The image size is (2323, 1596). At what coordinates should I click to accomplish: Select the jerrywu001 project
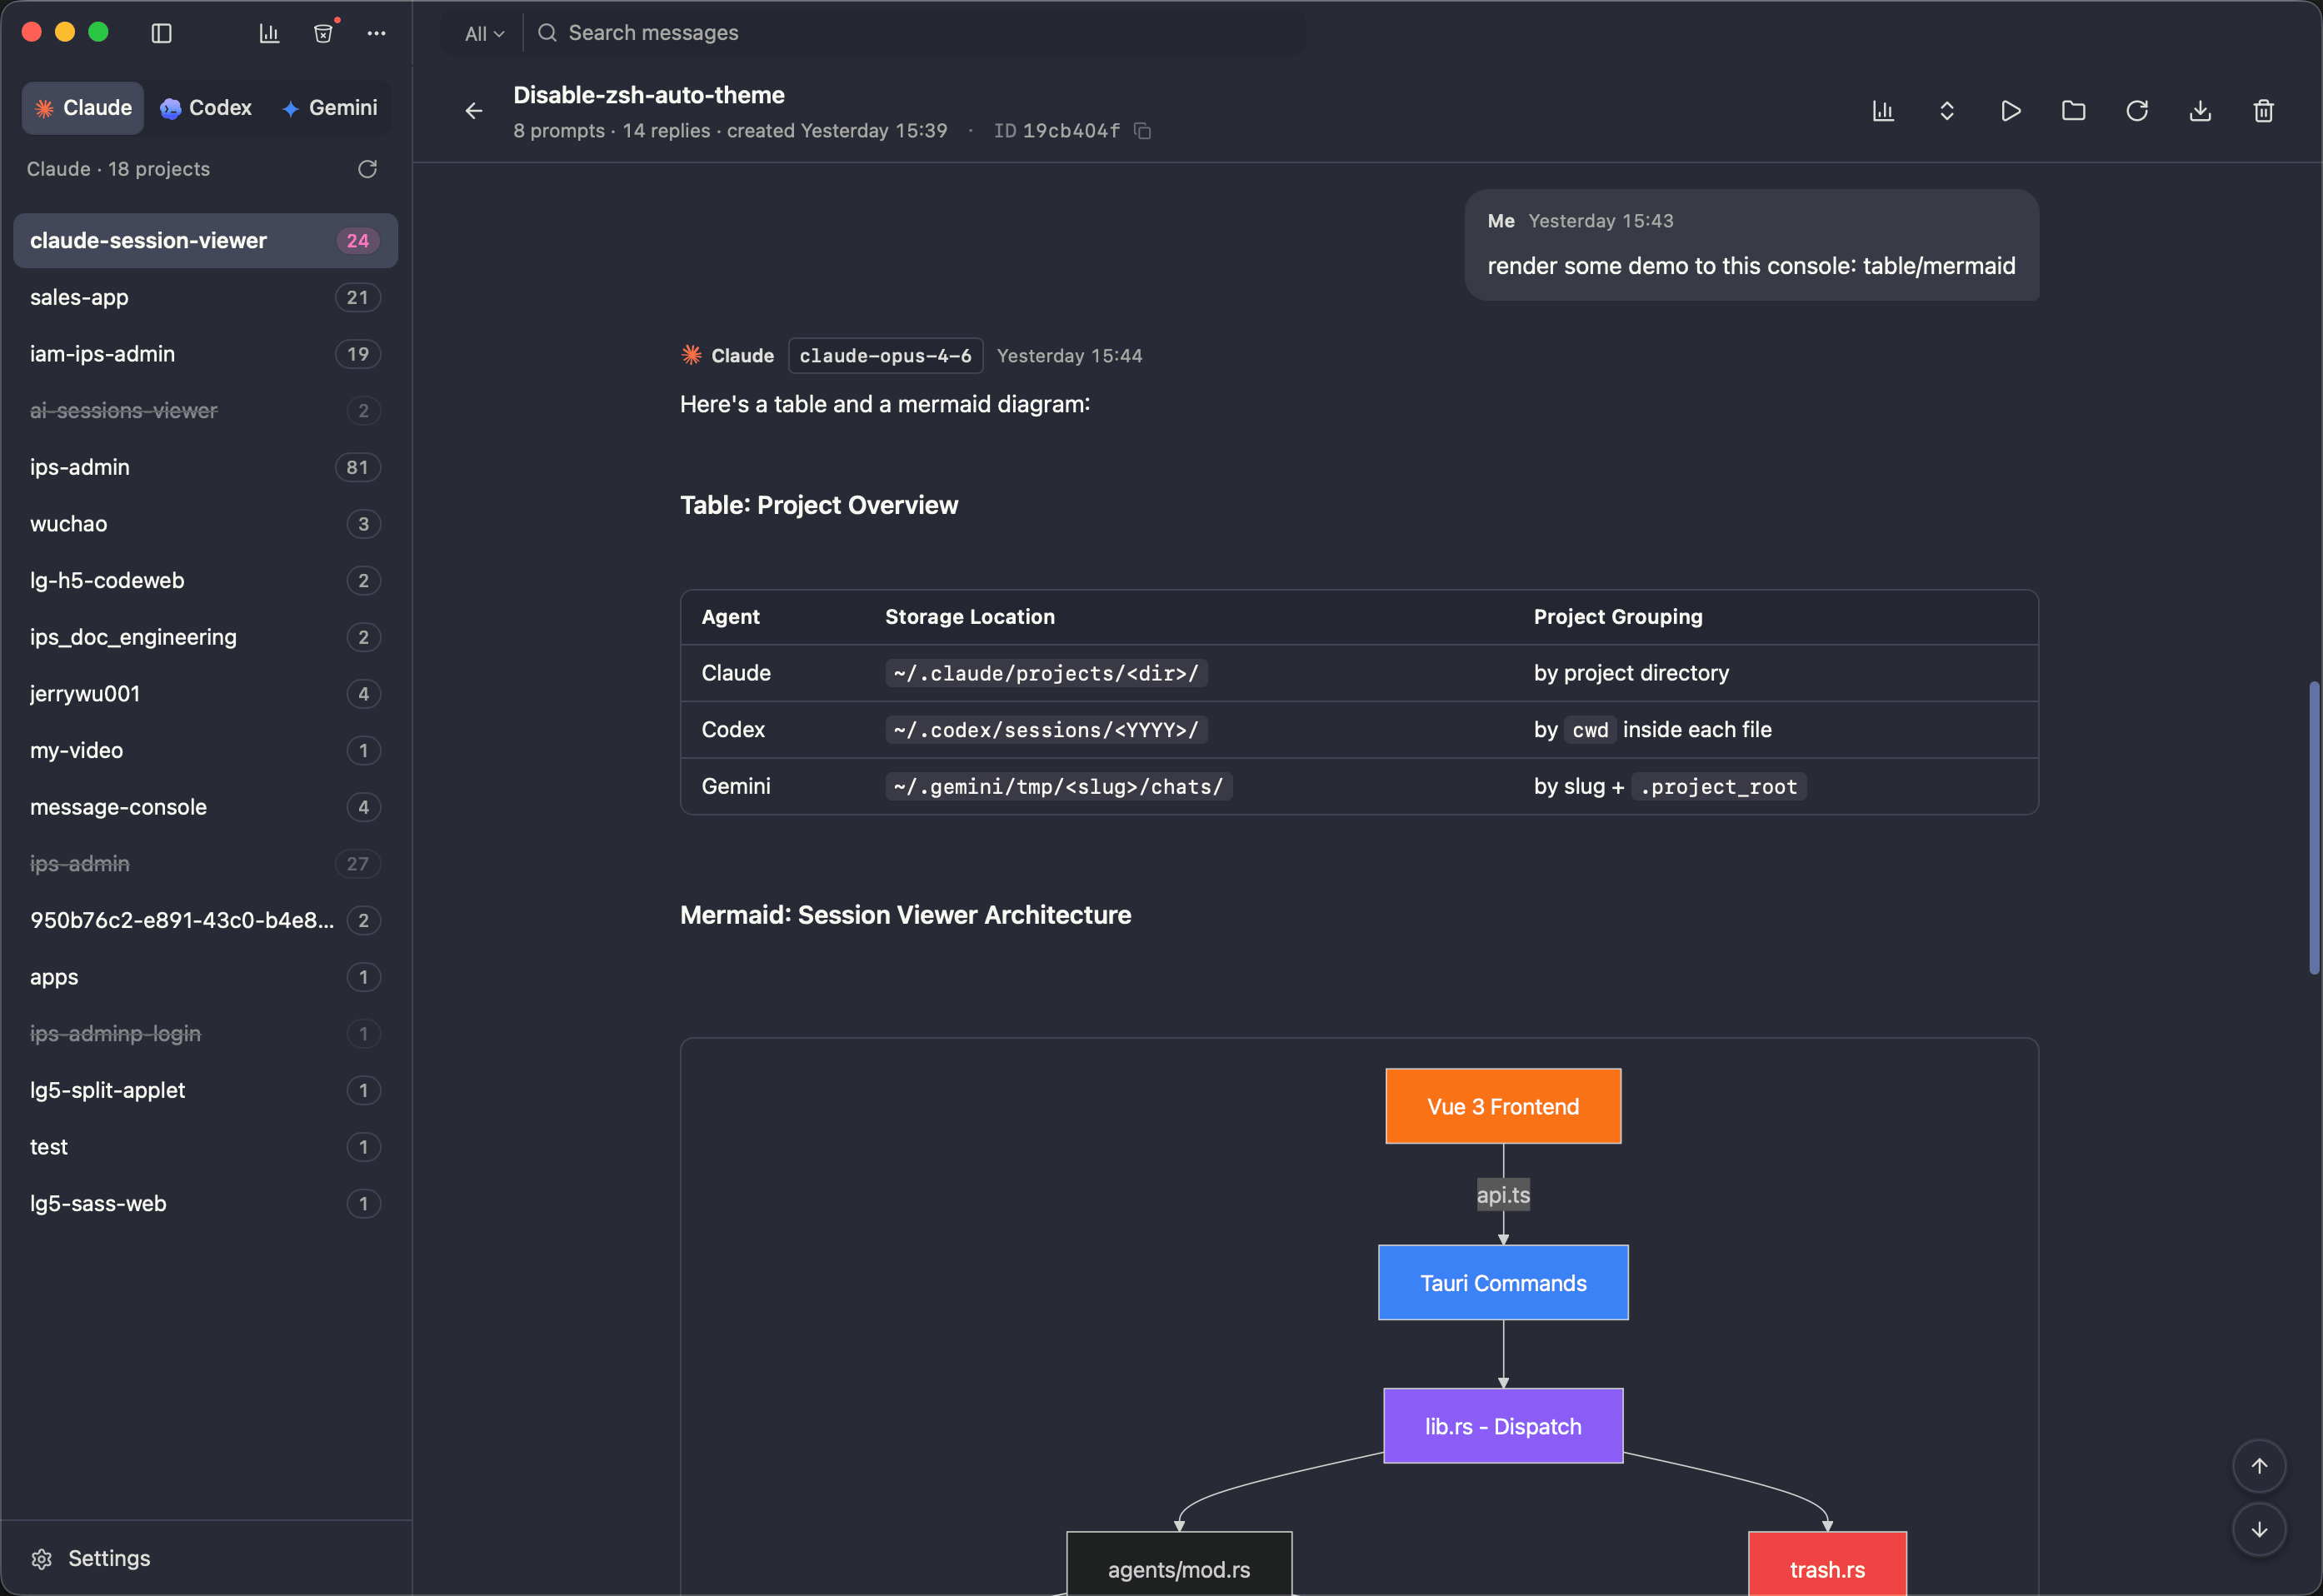(x=205, y=694)
